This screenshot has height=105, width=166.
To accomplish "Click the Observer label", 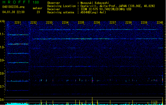I will coord(54,3).
